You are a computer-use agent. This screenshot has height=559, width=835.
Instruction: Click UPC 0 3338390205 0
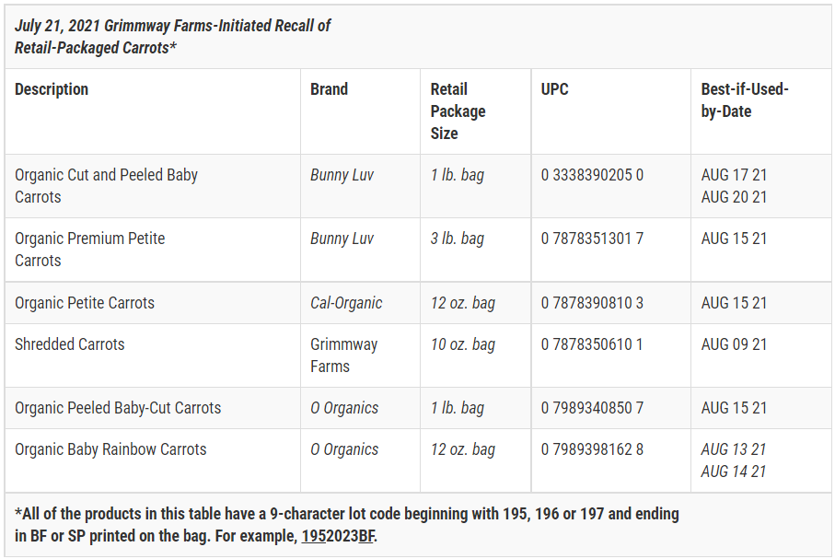tap(592, 175)
